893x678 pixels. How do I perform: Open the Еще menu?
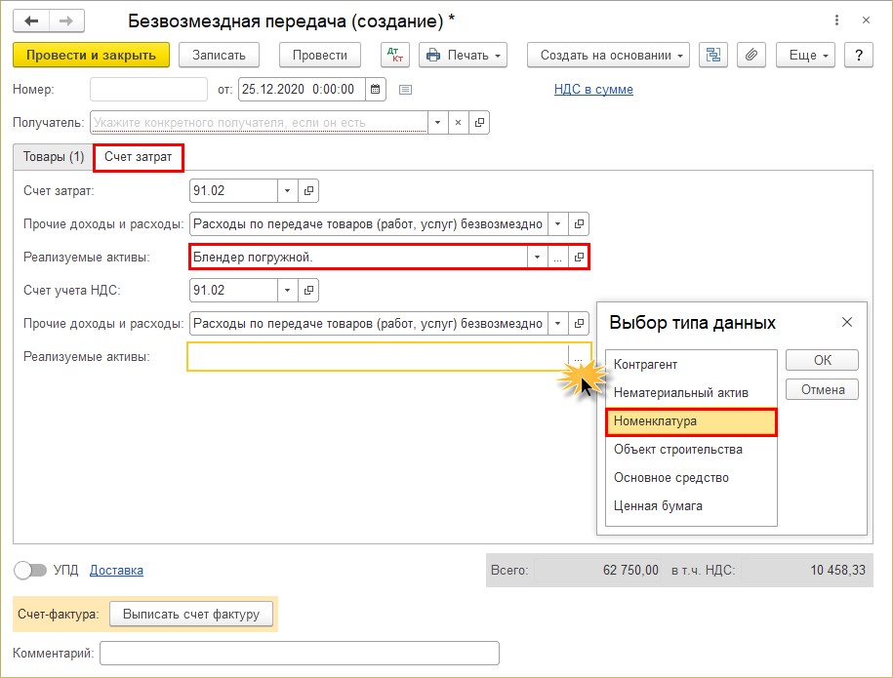pos(805,56)
